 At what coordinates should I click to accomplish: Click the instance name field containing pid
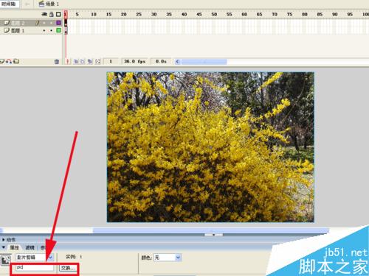coord(35,268)
